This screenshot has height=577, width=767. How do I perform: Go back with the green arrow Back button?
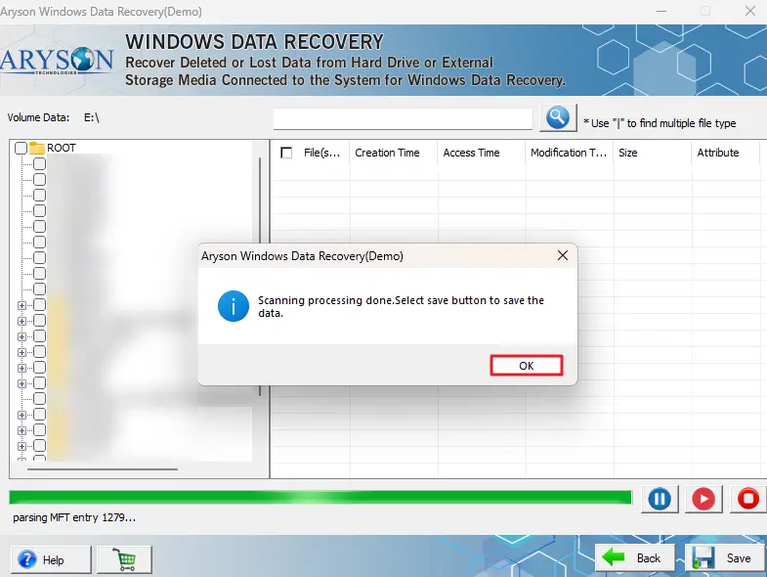(634, 557)
